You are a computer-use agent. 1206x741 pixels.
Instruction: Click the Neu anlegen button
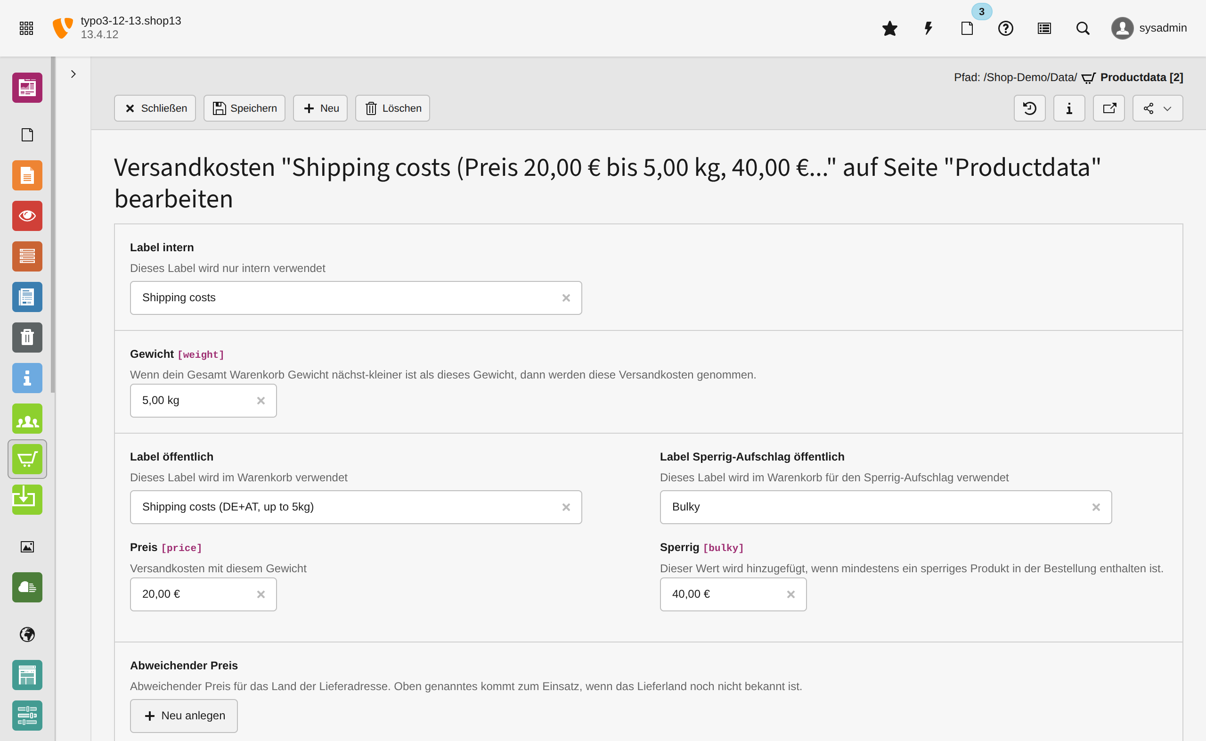click(x=184, y=716)
